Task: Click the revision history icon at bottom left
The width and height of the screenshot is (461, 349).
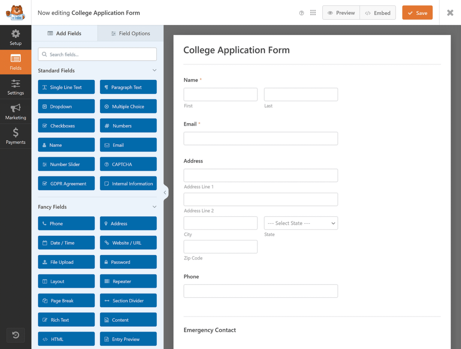Action: point(16,335)
